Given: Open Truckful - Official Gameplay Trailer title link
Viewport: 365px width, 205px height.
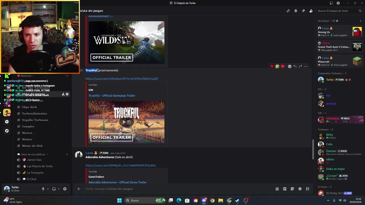Looking at the screenshot, I should coord(112,96).
